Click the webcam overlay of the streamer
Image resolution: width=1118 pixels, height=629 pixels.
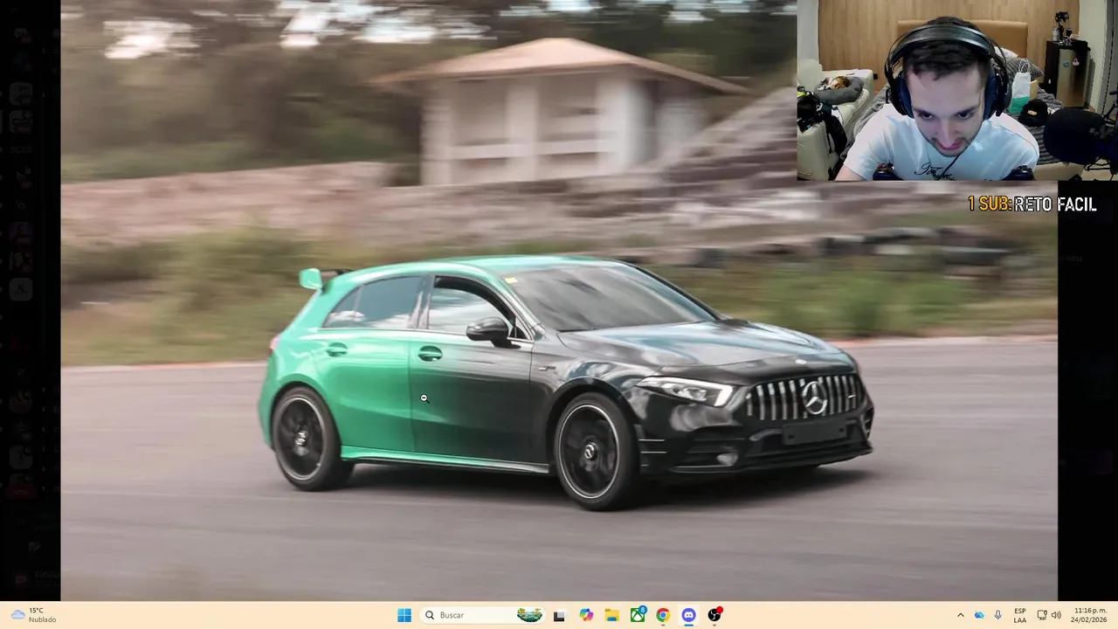[957, 90]
